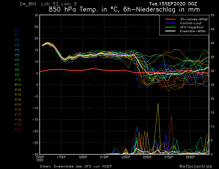
Task: Click the P13 ensemble member label
Action: click(18, 95)
